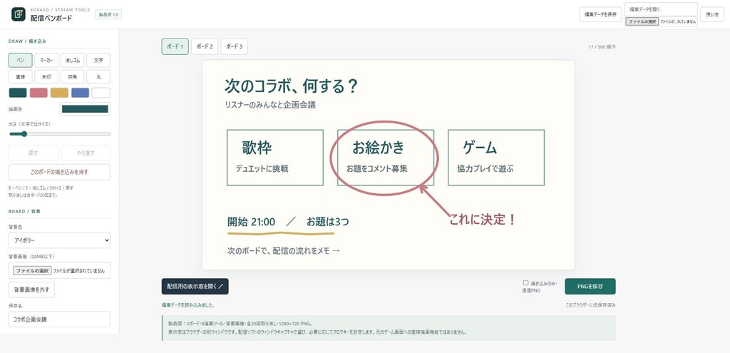Image resolution: width=730 pixels, height=353 pixels.
Task: Click the 戻す undo button
Action: click(33, 153)
